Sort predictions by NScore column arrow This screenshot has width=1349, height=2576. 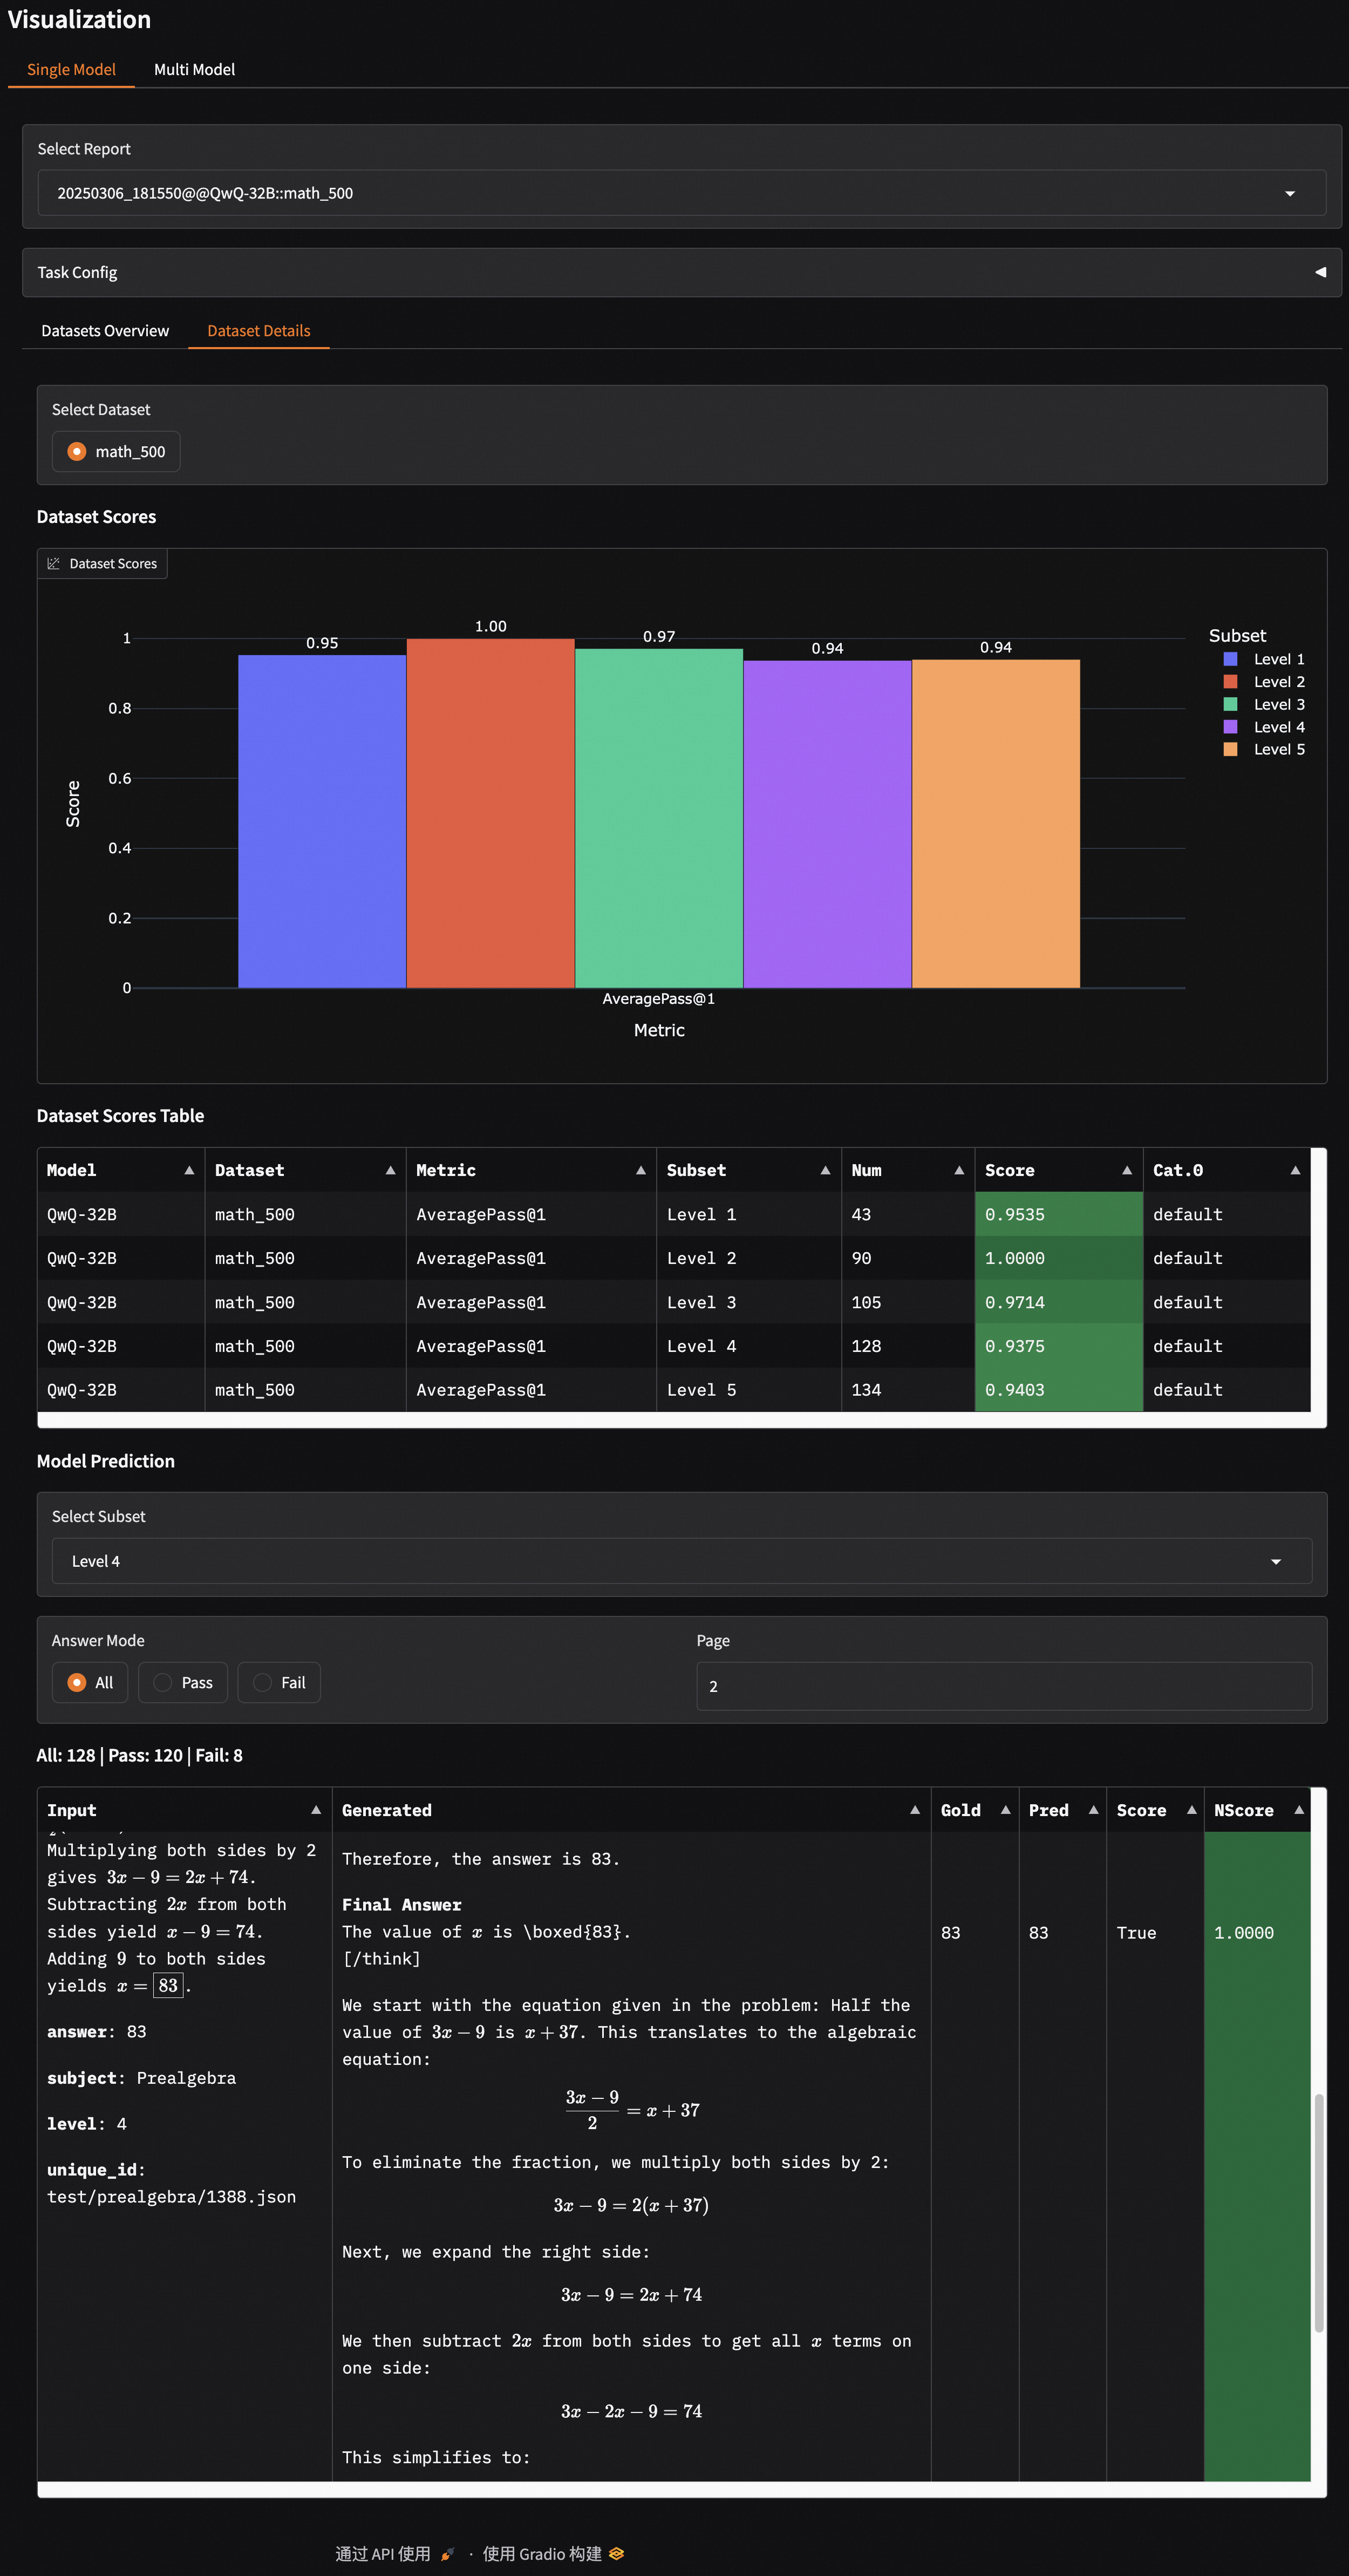coord(1298,1810)
